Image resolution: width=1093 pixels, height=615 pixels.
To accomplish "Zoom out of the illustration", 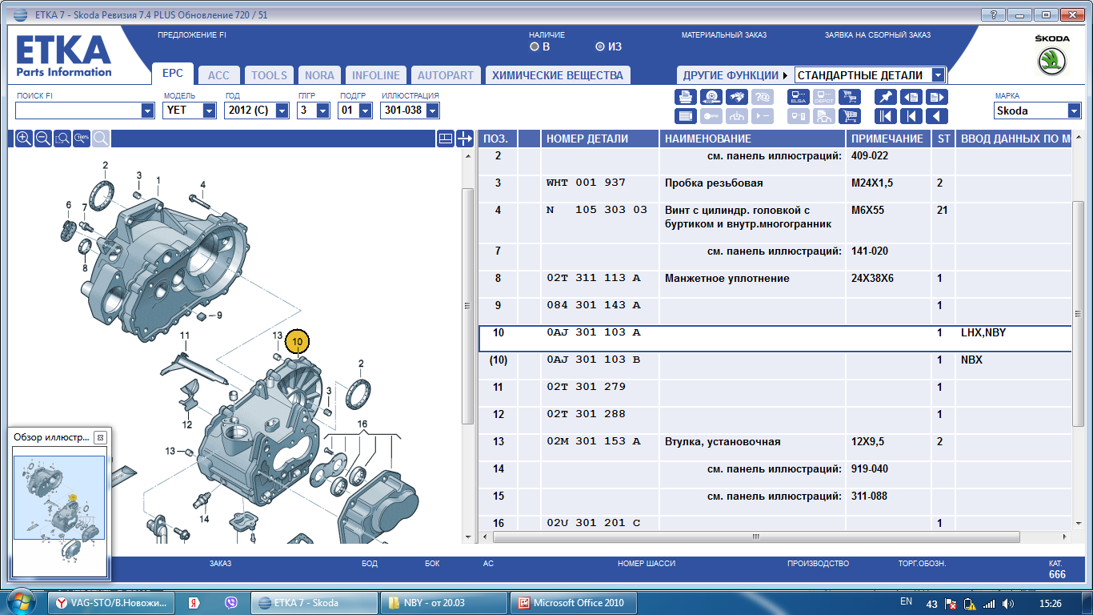I will [x=43, y=139].
